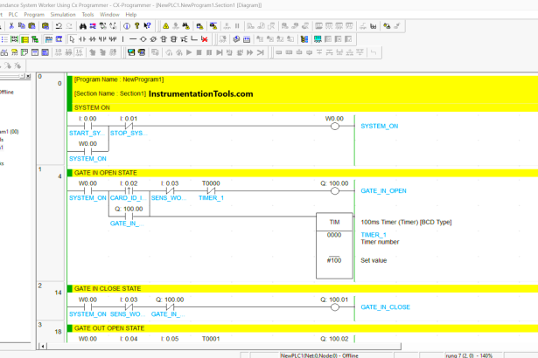The width and height of the screenshot is (538, 358).
Task: Open the Simulation menu
Action: [62, 15]
